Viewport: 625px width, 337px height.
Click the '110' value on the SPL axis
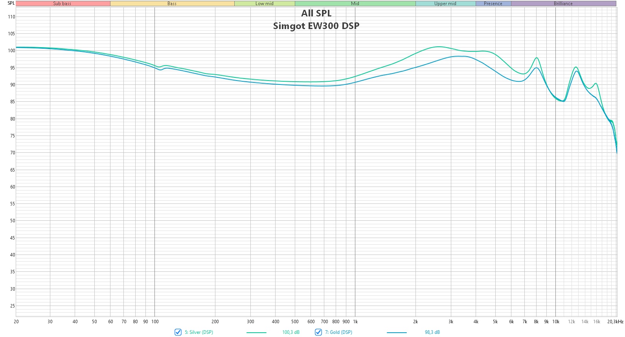click(x=11, y=17)
